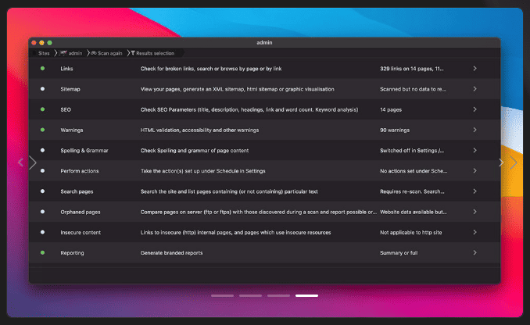
Task: Click the '329 links on 14 pages' status
Action: click(x=411, y=69)
